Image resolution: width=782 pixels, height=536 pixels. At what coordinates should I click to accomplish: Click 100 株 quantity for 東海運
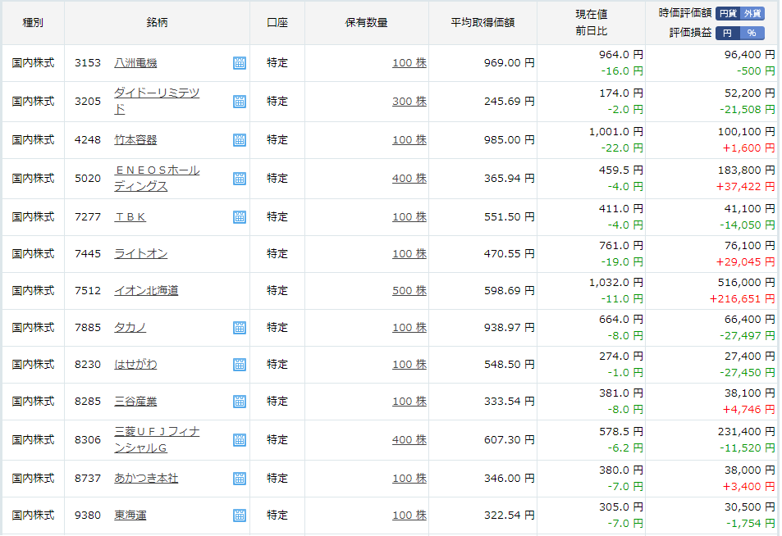coord(409,515)
